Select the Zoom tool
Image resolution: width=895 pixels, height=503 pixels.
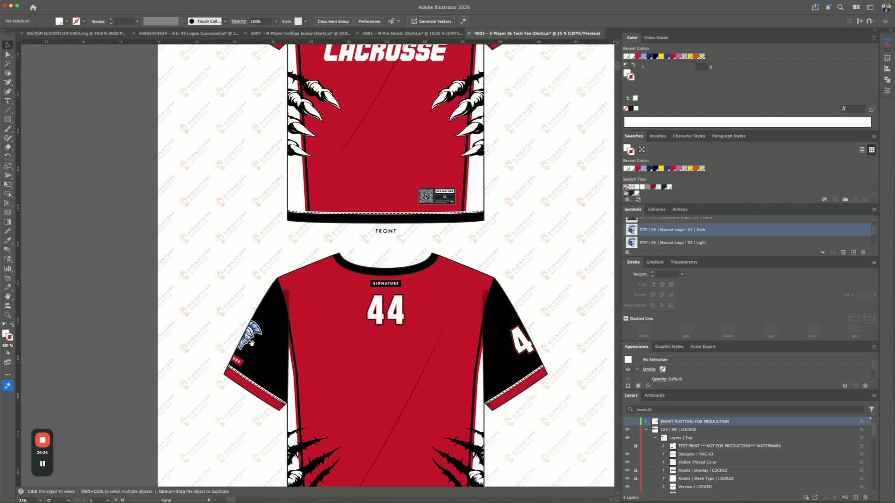point(7,315)
